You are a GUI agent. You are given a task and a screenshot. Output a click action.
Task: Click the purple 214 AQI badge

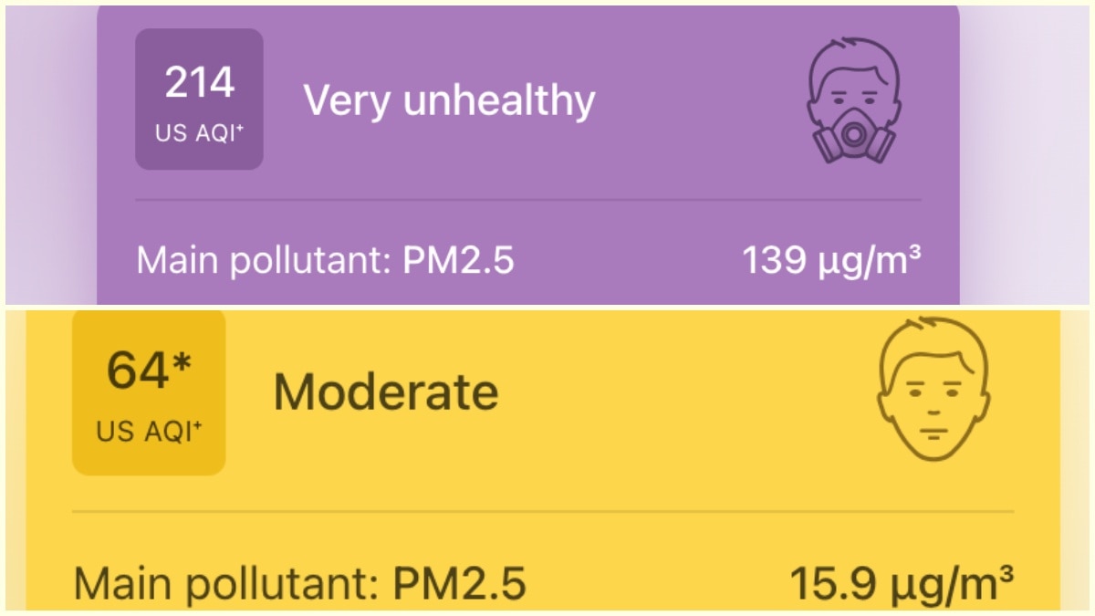point(199,98)
